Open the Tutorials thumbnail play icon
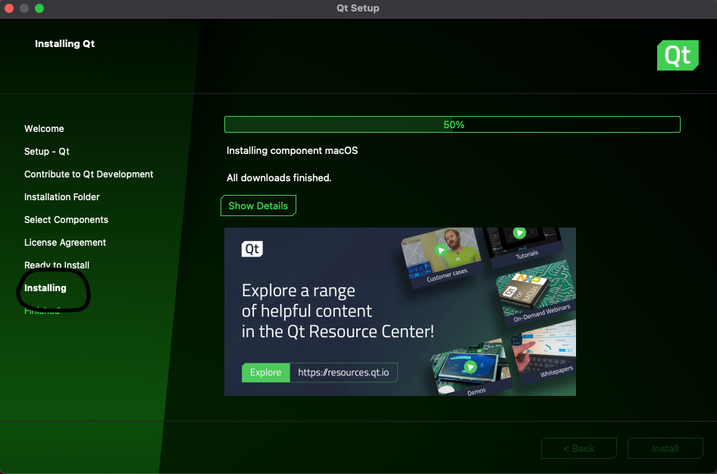This screenshot has height=474, width=717. (x=520, y=234)
